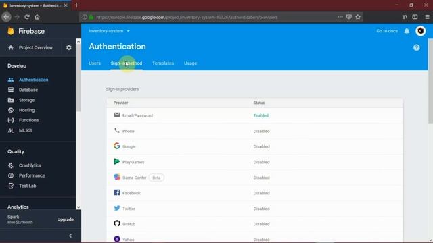
Task: Collapse the sidebar with chevron arrow
Action: [x=70, y=236]
